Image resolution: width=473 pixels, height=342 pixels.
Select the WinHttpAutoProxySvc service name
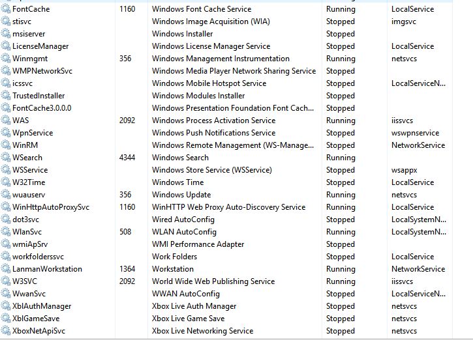coord(51,207)
